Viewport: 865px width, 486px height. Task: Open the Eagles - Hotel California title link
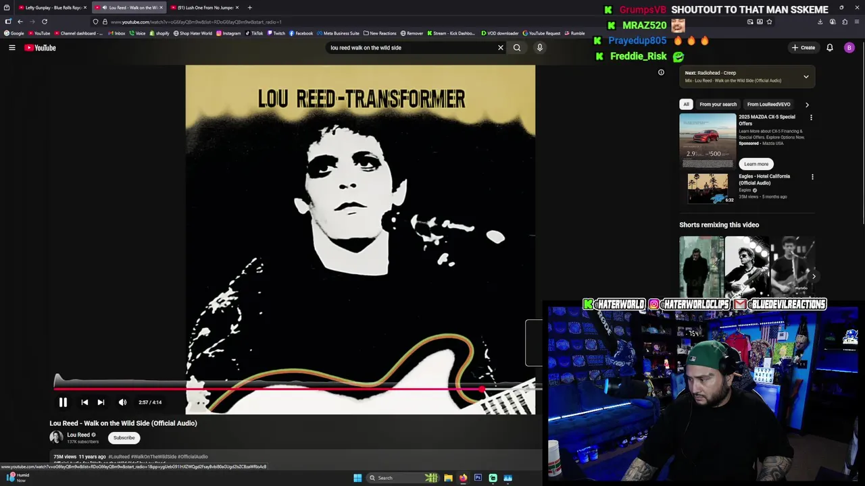(x=764, y=180)
